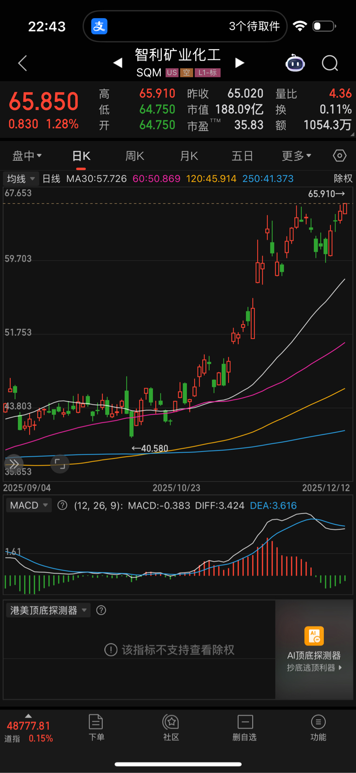Tap stock name 智利矿业化工
The image size is (356, 773).
(178, 55)
